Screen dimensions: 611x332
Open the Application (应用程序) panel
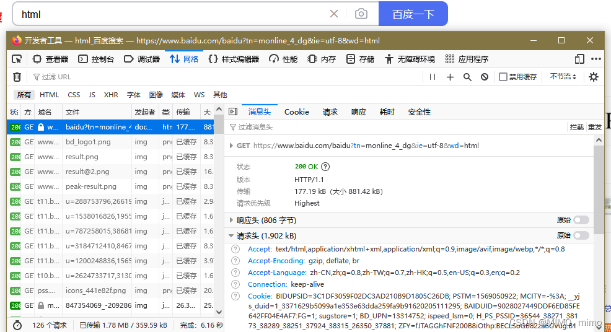pyautogui.click(x=467, y=59)
